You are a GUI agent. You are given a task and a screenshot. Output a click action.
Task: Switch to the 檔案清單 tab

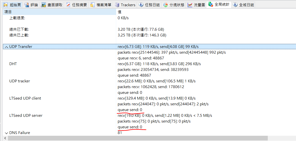[x=101, y=5]
